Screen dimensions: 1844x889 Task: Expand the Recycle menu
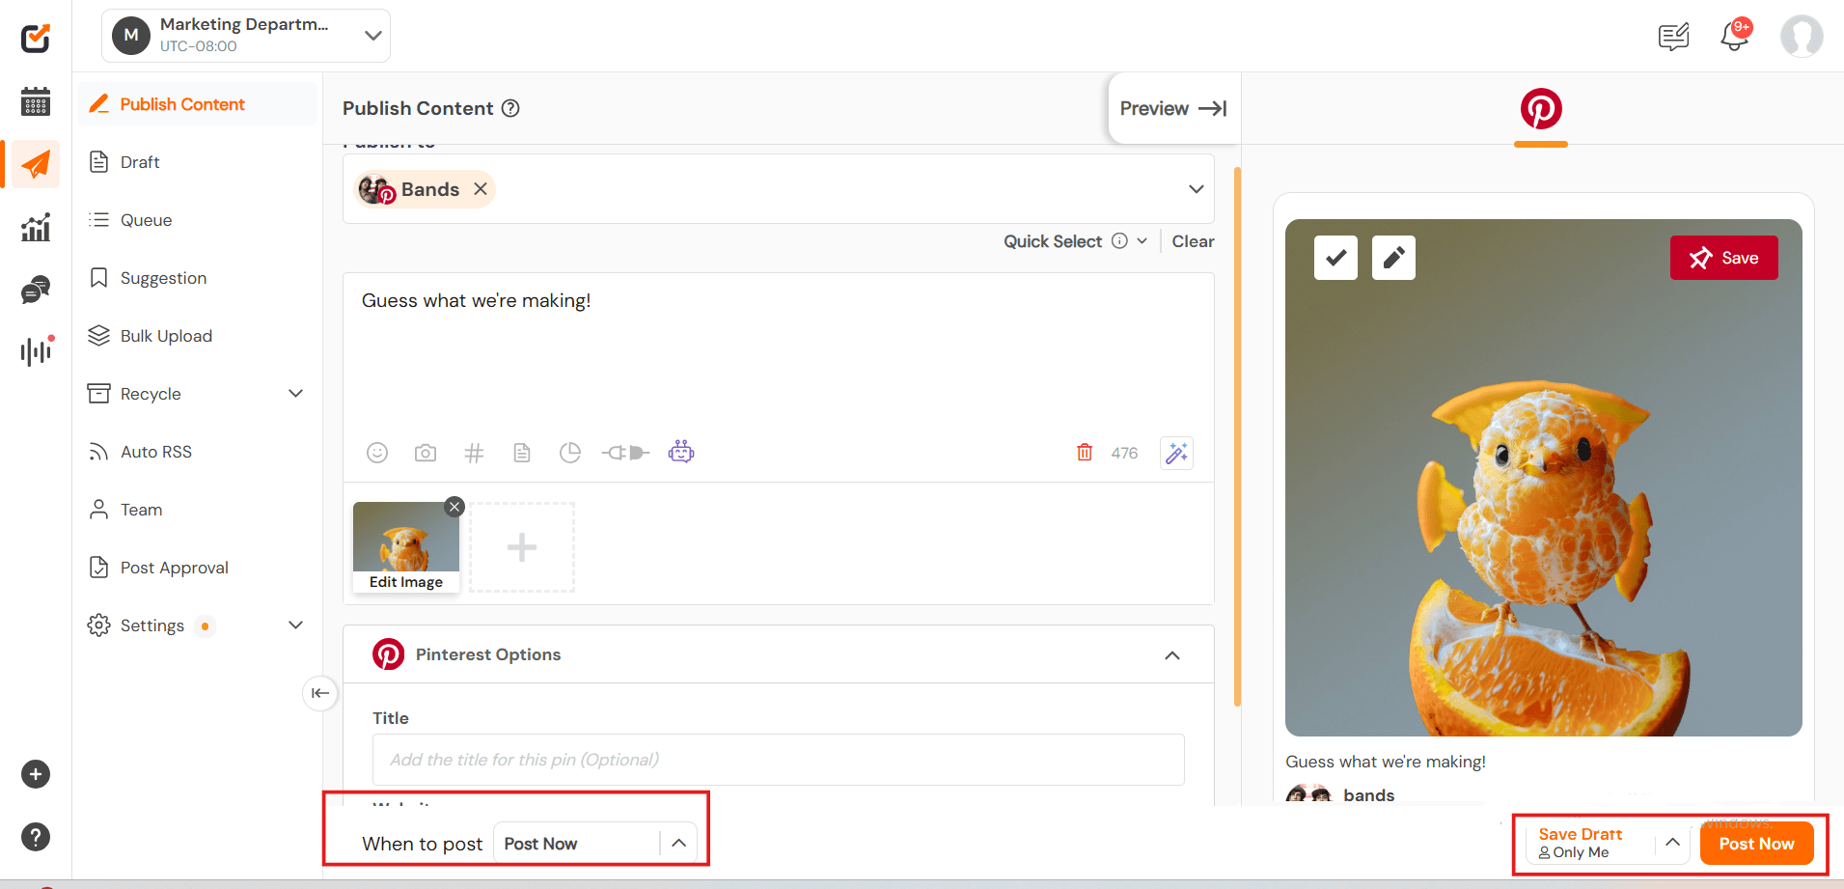click(296, 394)
